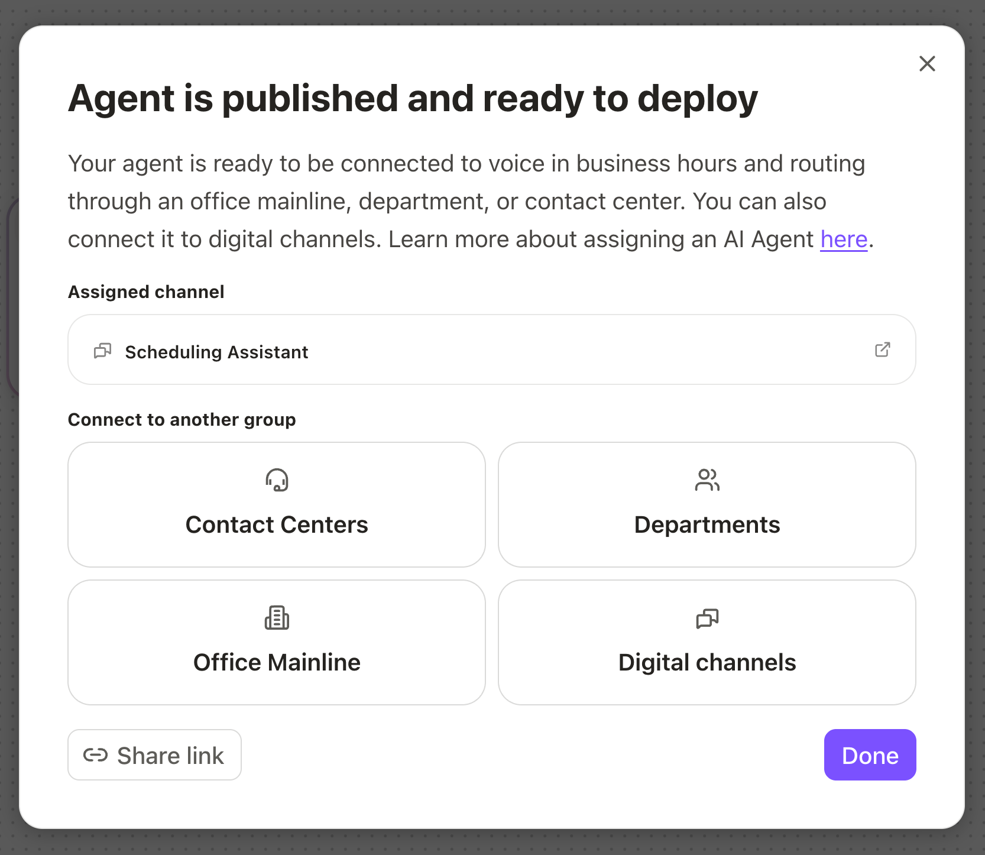Open Scheduling Assistant via external link icon
The height and width of the screenshot is (855, 985).
(x=883, y=350)
